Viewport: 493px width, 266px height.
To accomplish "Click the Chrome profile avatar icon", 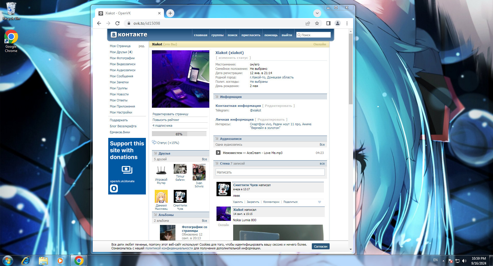I will [338, 23].
